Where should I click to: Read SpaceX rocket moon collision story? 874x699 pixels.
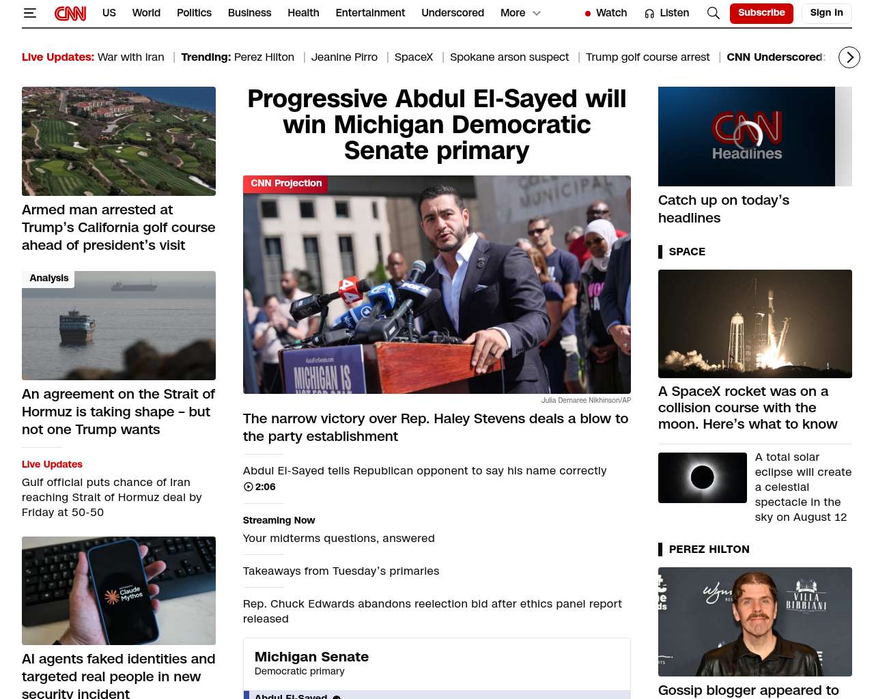(748, 408)
